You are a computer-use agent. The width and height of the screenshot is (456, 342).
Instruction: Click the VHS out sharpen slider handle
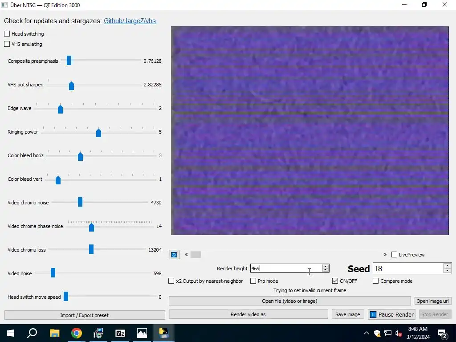(71, 85)
